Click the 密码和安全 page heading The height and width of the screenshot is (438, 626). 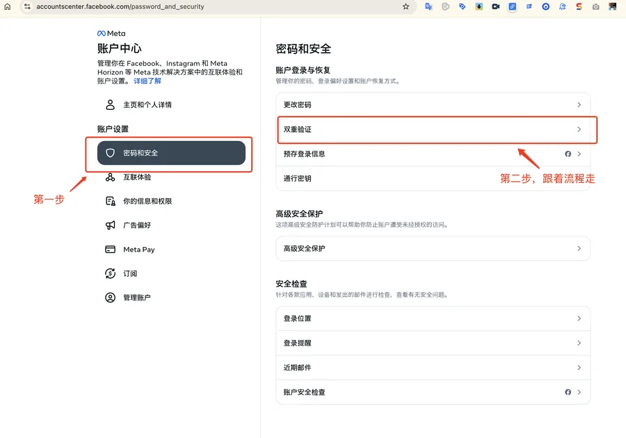(303, 49)
